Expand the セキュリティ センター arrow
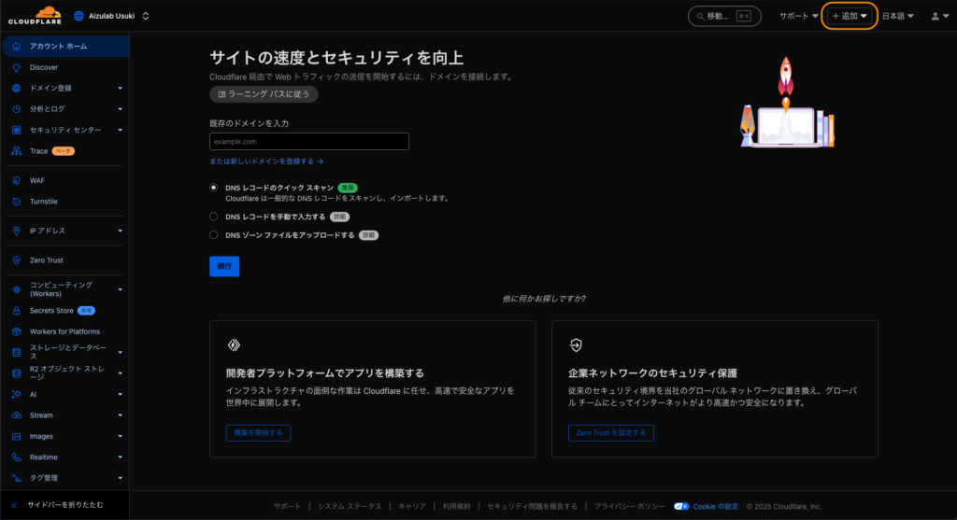This screenshot has height=520, width=957. [121, 130]
